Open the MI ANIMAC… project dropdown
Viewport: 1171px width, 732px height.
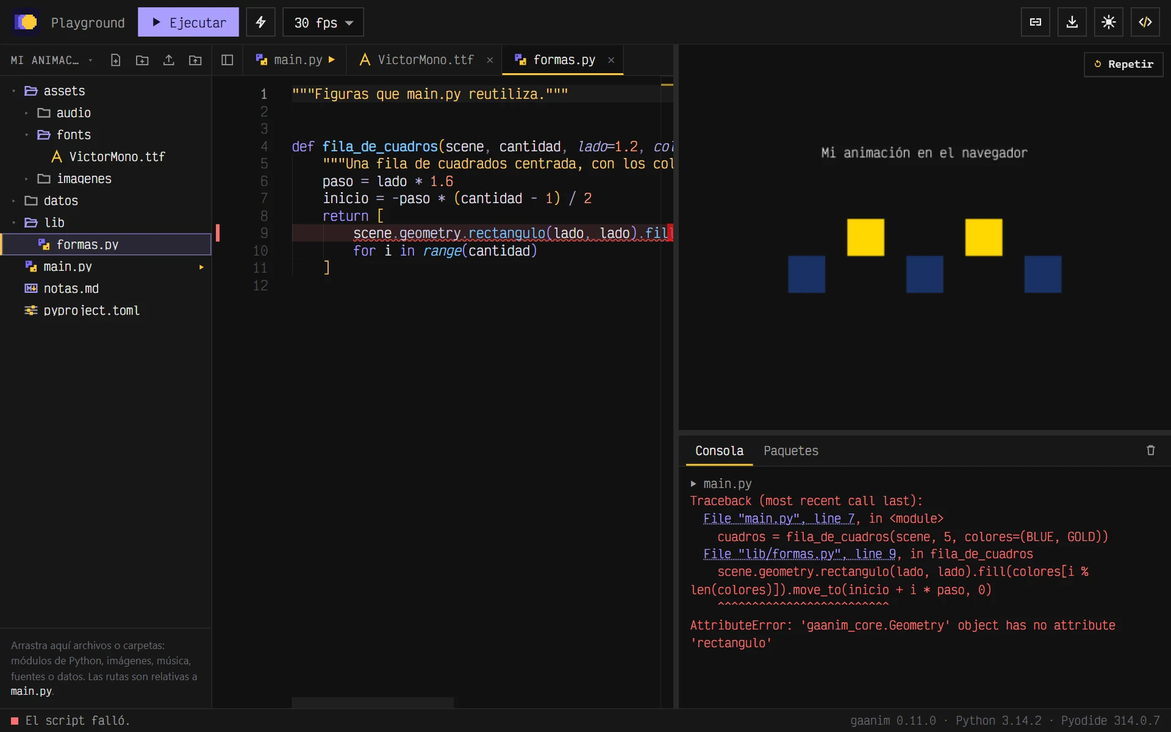coord(52,60)
